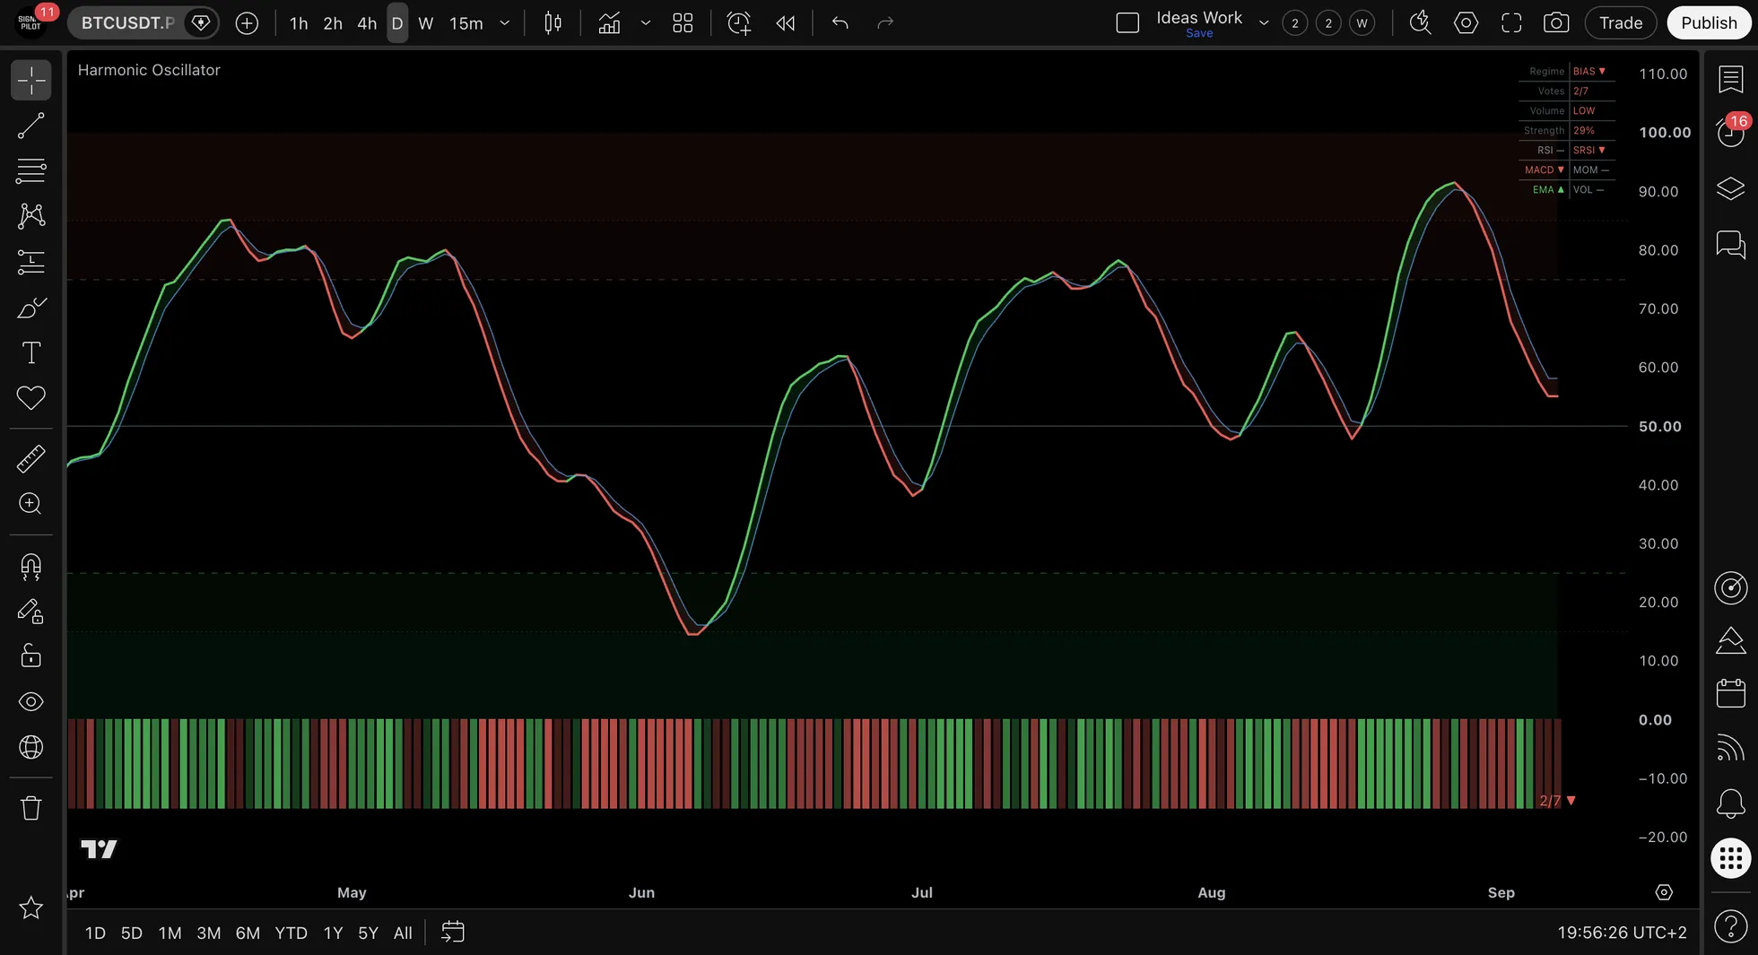This screenshot has width=1758, height=955.
Task: Click the square checkbox beside Ideas Work
Action: (1127, 23)
